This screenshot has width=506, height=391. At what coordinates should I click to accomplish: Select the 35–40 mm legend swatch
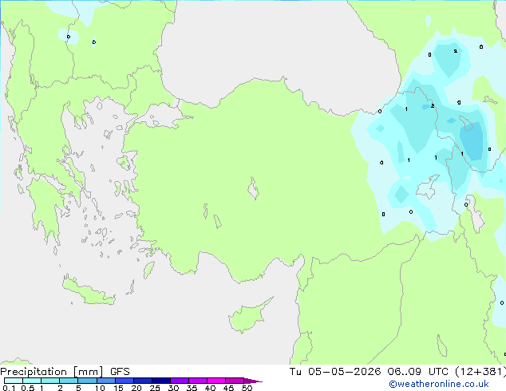click(197, 381)
